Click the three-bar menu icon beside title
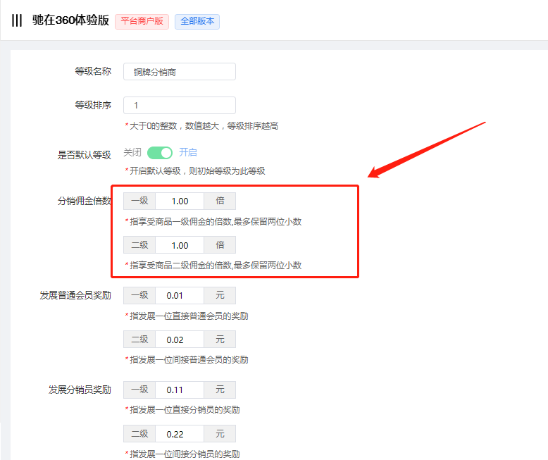Image resolution: width=548 pixels, height=460 pixels. (x=17, y=20)
